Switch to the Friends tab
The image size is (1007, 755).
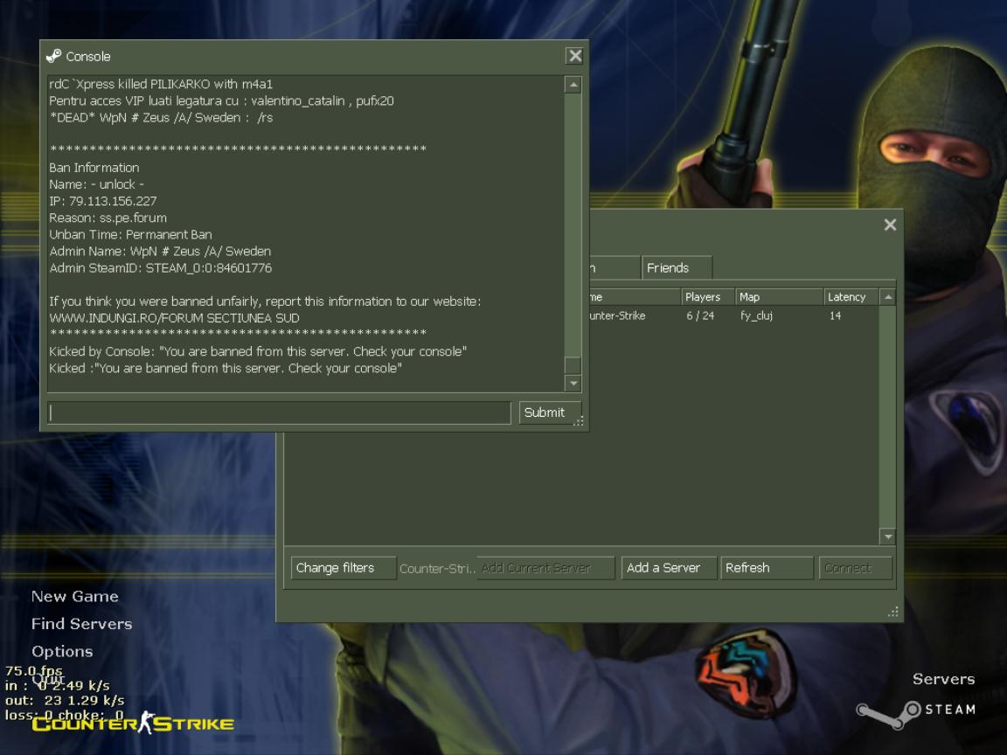(x=676, y=267)
